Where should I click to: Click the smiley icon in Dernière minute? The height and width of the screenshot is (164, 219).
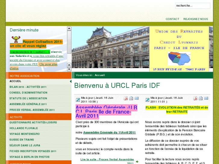(x=16, y=39)
